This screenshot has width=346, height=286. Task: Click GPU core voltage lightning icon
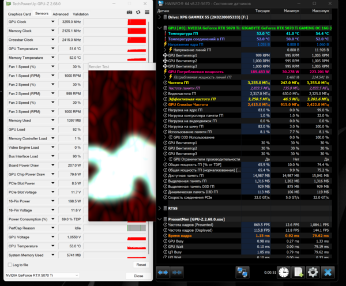165,44
